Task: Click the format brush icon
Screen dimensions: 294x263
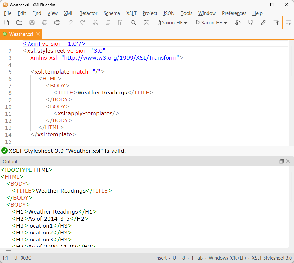Action: pyautogui.click(x=251, y=22)
